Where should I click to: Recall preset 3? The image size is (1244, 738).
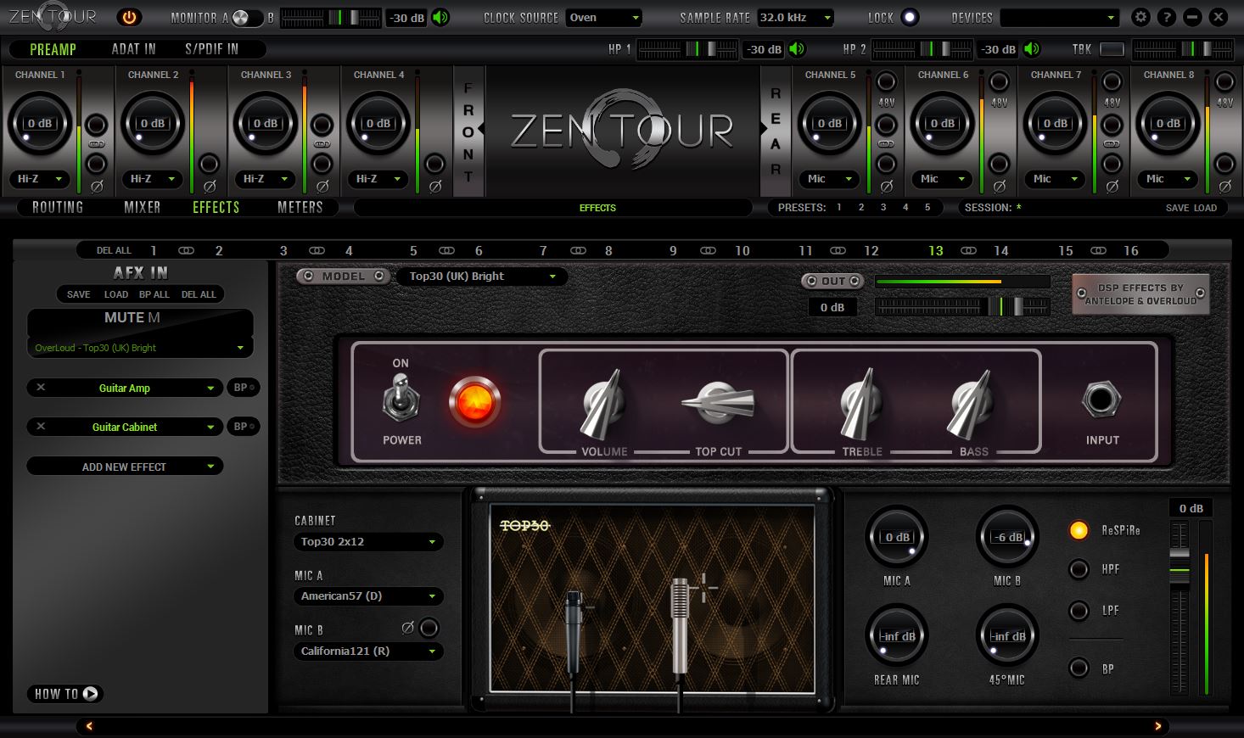(x=883, y=207)
